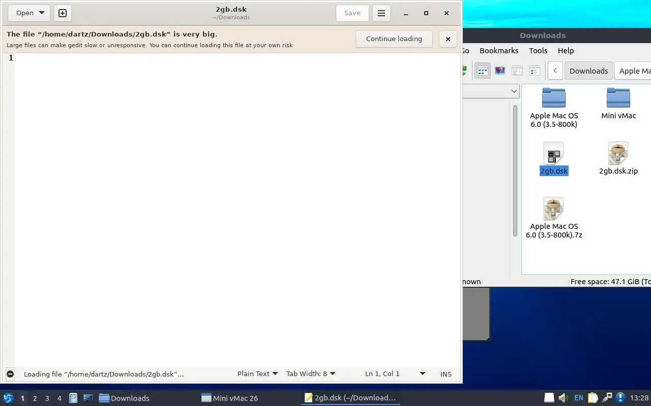Open the Tab Width dropdown
Screen dimensions: 651x406
pyautogui.click(x=311, y=374)
